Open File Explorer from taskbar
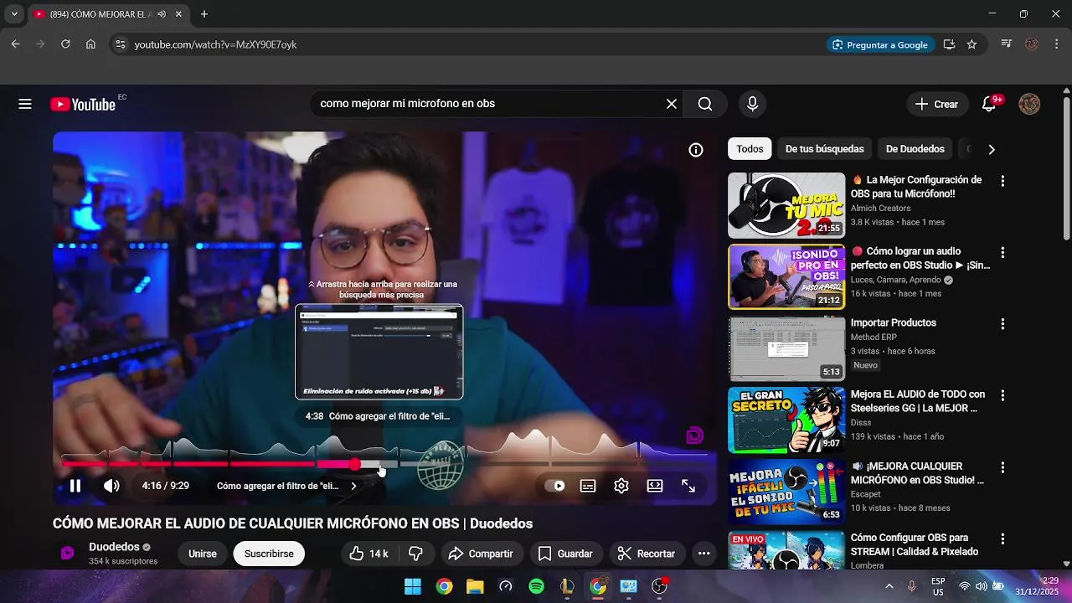Viewport: 1072px width, 603px height. (475, 586)
